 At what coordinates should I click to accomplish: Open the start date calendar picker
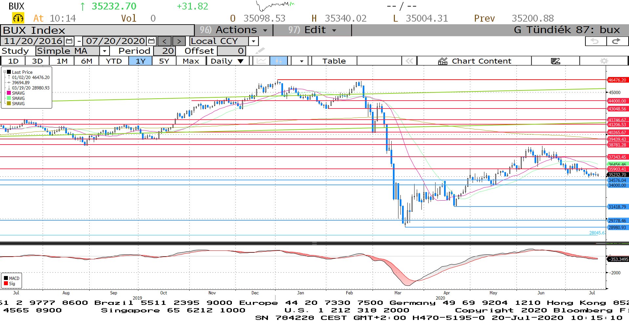(69, 41)
